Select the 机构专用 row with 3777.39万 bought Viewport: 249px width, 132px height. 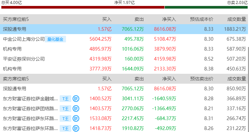click(x=124, y=69)
